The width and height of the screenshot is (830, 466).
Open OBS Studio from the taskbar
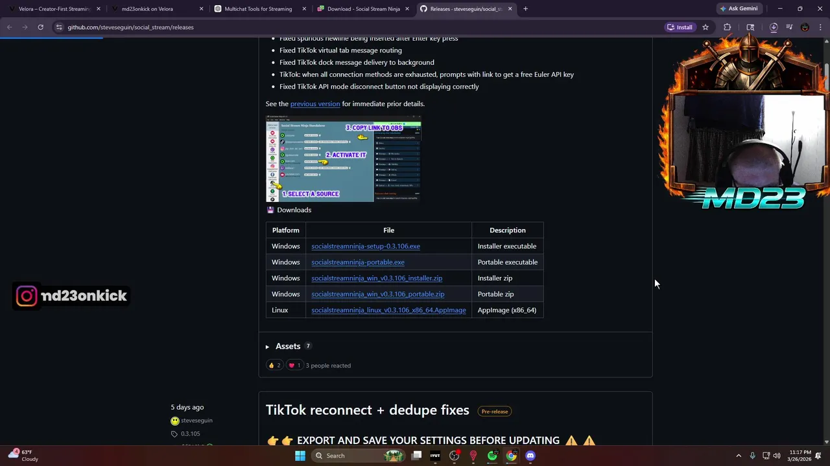click(454, 456)
